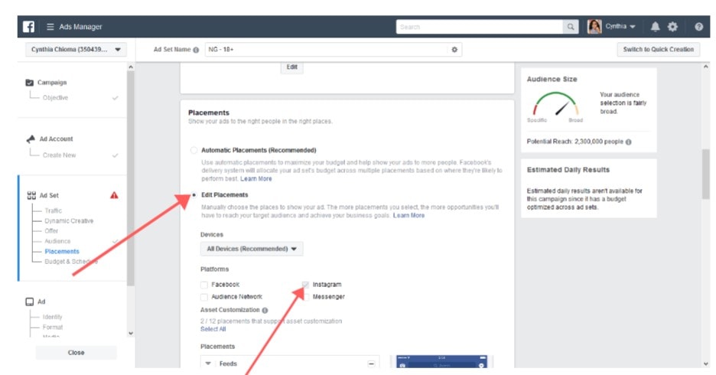Screen dimensions: 716x375
Task: Open the All Devices (Recommended) dropdown
Action: (x=252, y=249)
